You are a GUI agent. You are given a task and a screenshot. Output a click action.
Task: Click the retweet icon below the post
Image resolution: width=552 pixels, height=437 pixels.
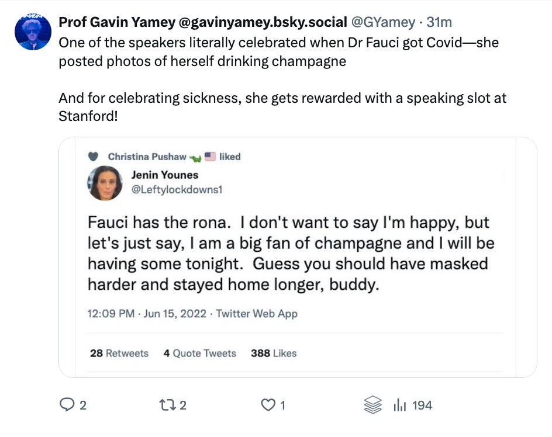(167, 404)
